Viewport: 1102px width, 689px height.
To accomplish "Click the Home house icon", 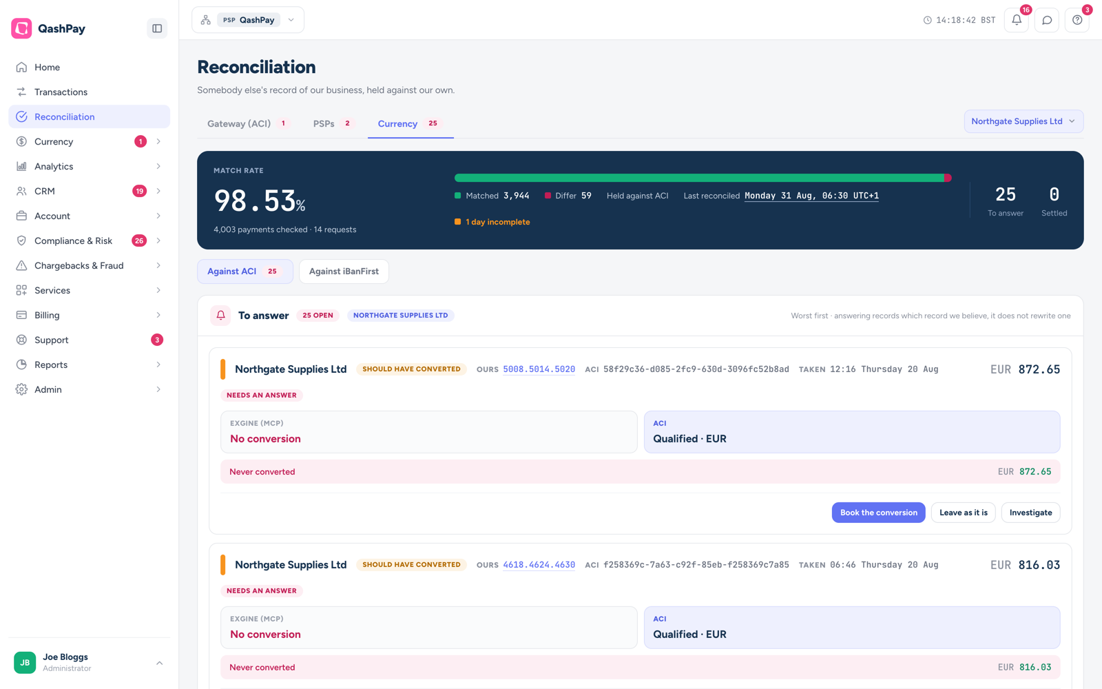I will pyautogui.click(x=21, y=67).
